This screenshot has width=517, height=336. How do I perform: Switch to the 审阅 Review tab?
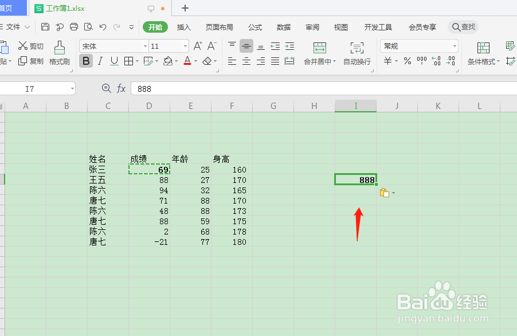tap(312, 27)
